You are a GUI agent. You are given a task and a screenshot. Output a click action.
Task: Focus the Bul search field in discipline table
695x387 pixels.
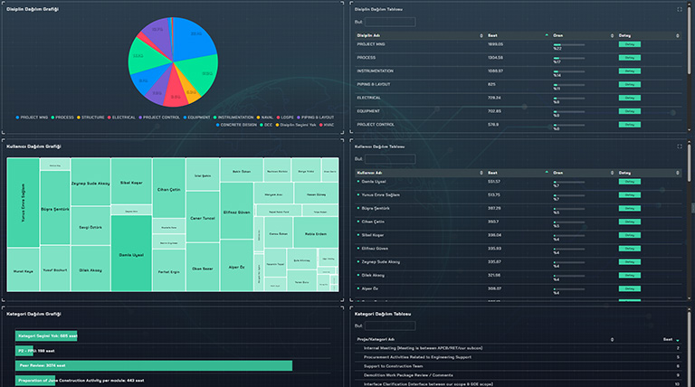(377, 22)
